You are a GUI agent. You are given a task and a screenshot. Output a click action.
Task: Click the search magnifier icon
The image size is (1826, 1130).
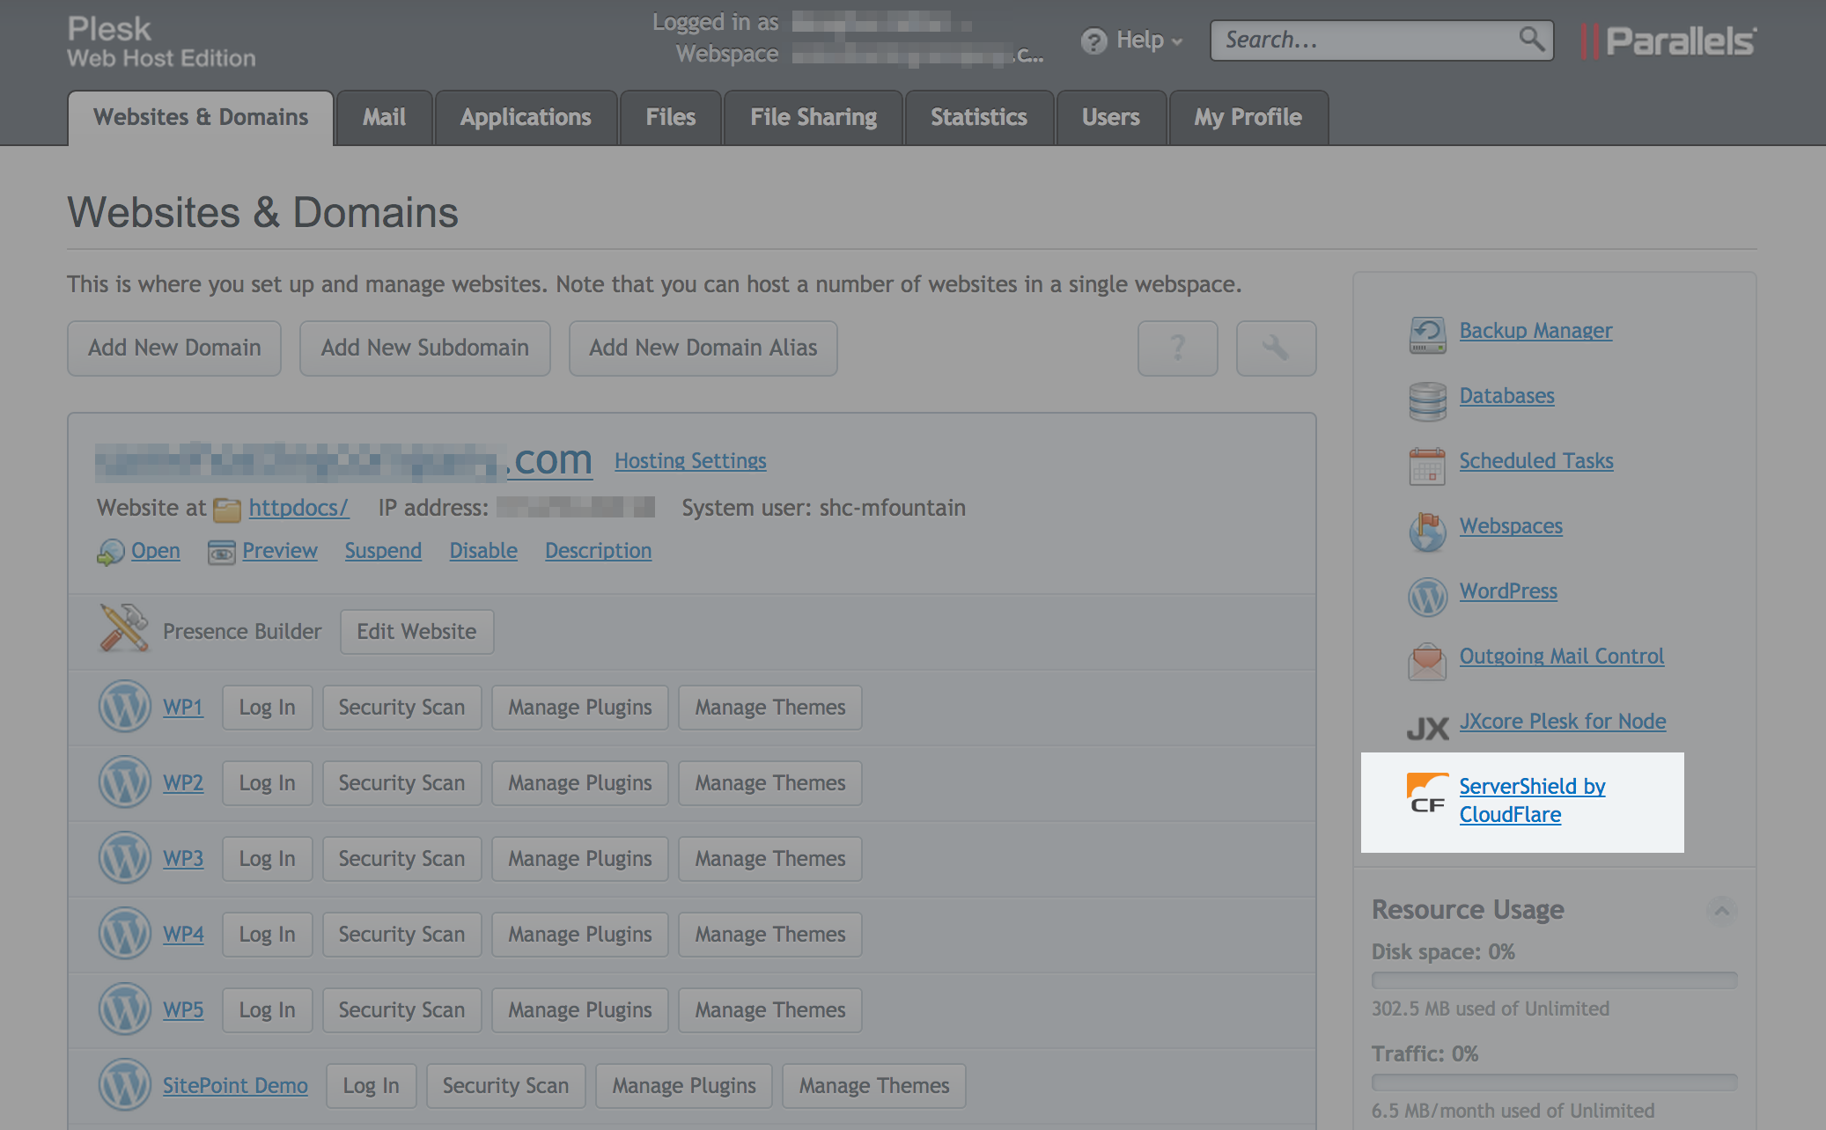click(1532, 40)
